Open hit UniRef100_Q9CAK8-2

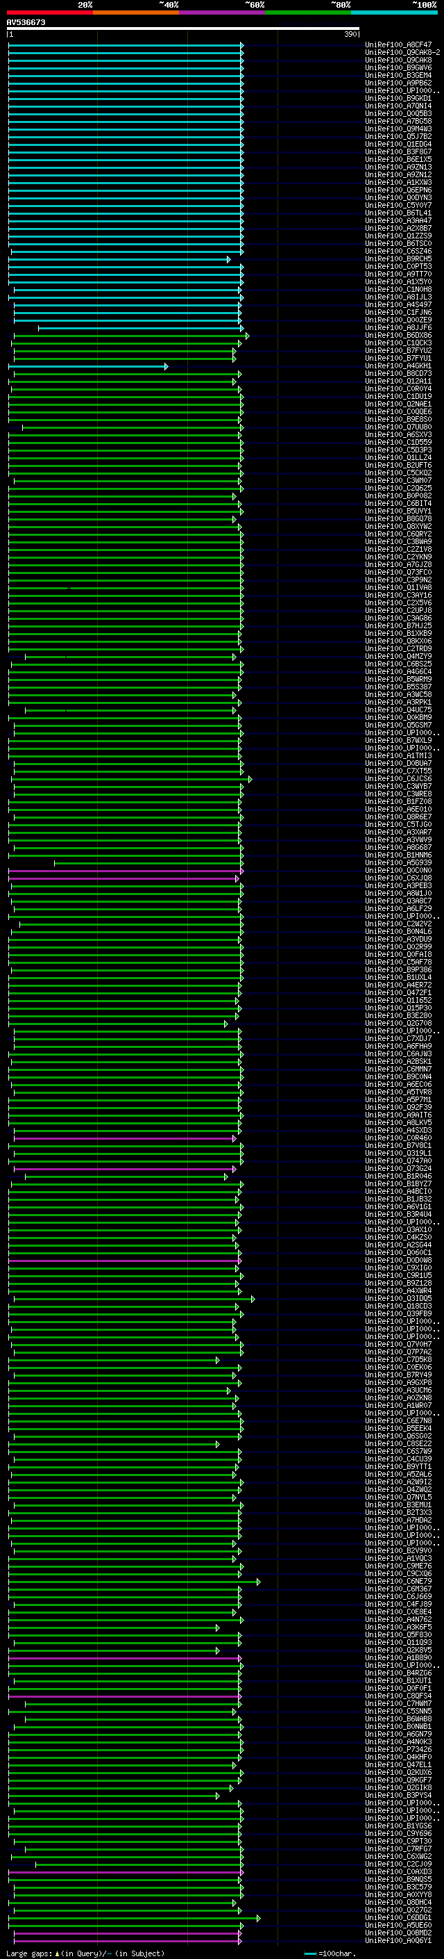click(x=402, y=53)
